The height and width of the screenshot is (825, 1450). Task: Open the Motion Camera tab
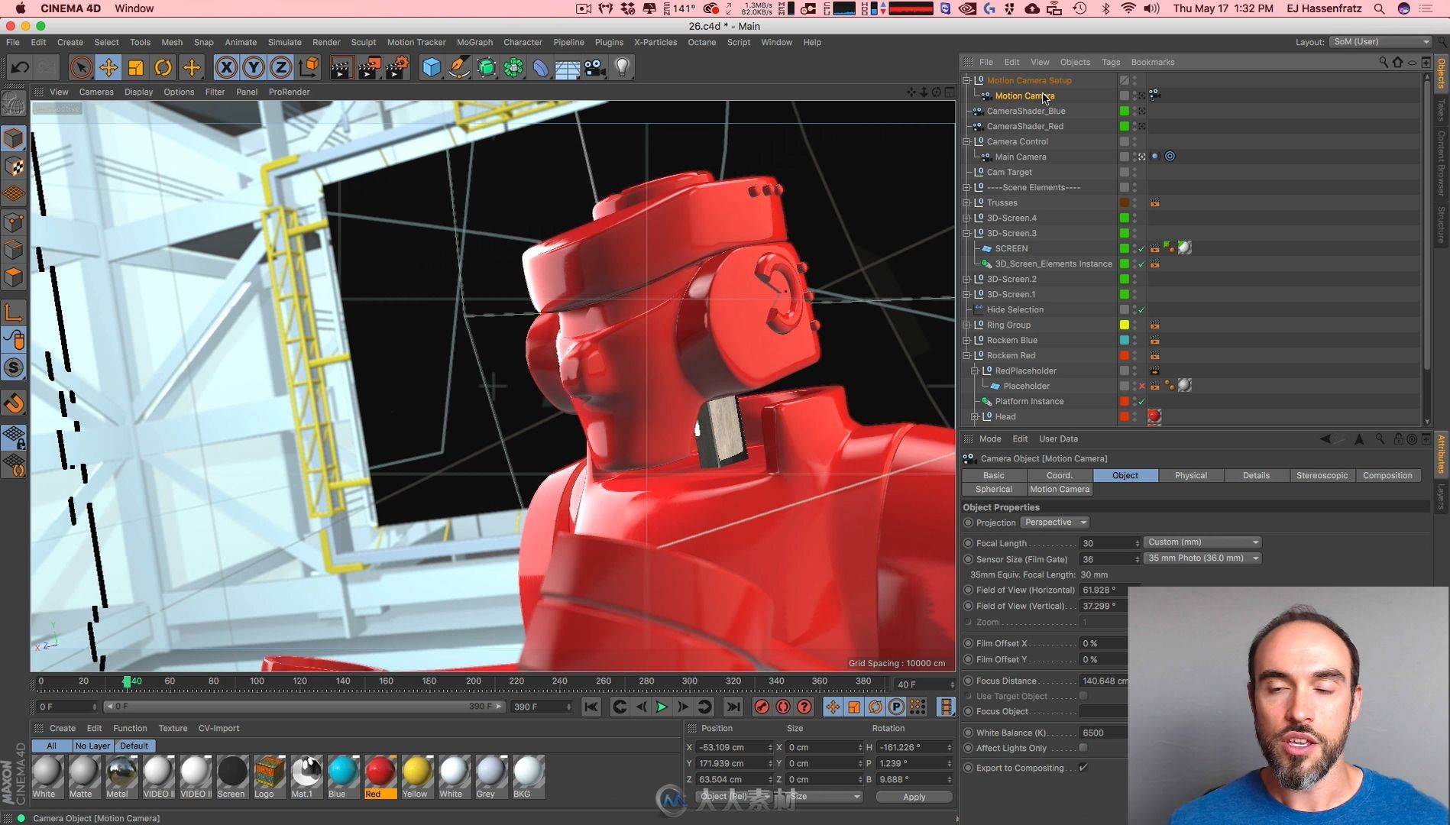[x=1059, y=490]
